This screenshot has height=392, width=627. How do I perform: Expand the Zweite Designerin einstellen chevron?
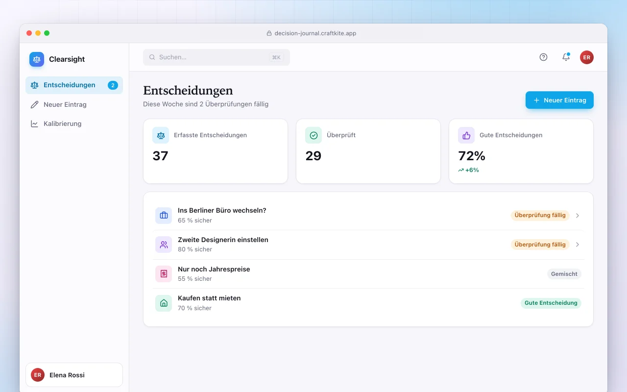(x=578, y=245)
